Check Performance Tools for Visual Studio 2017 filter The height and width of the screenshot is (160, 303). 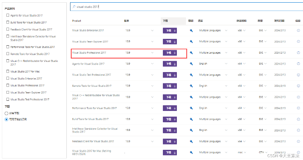click(x=8, y=46)
